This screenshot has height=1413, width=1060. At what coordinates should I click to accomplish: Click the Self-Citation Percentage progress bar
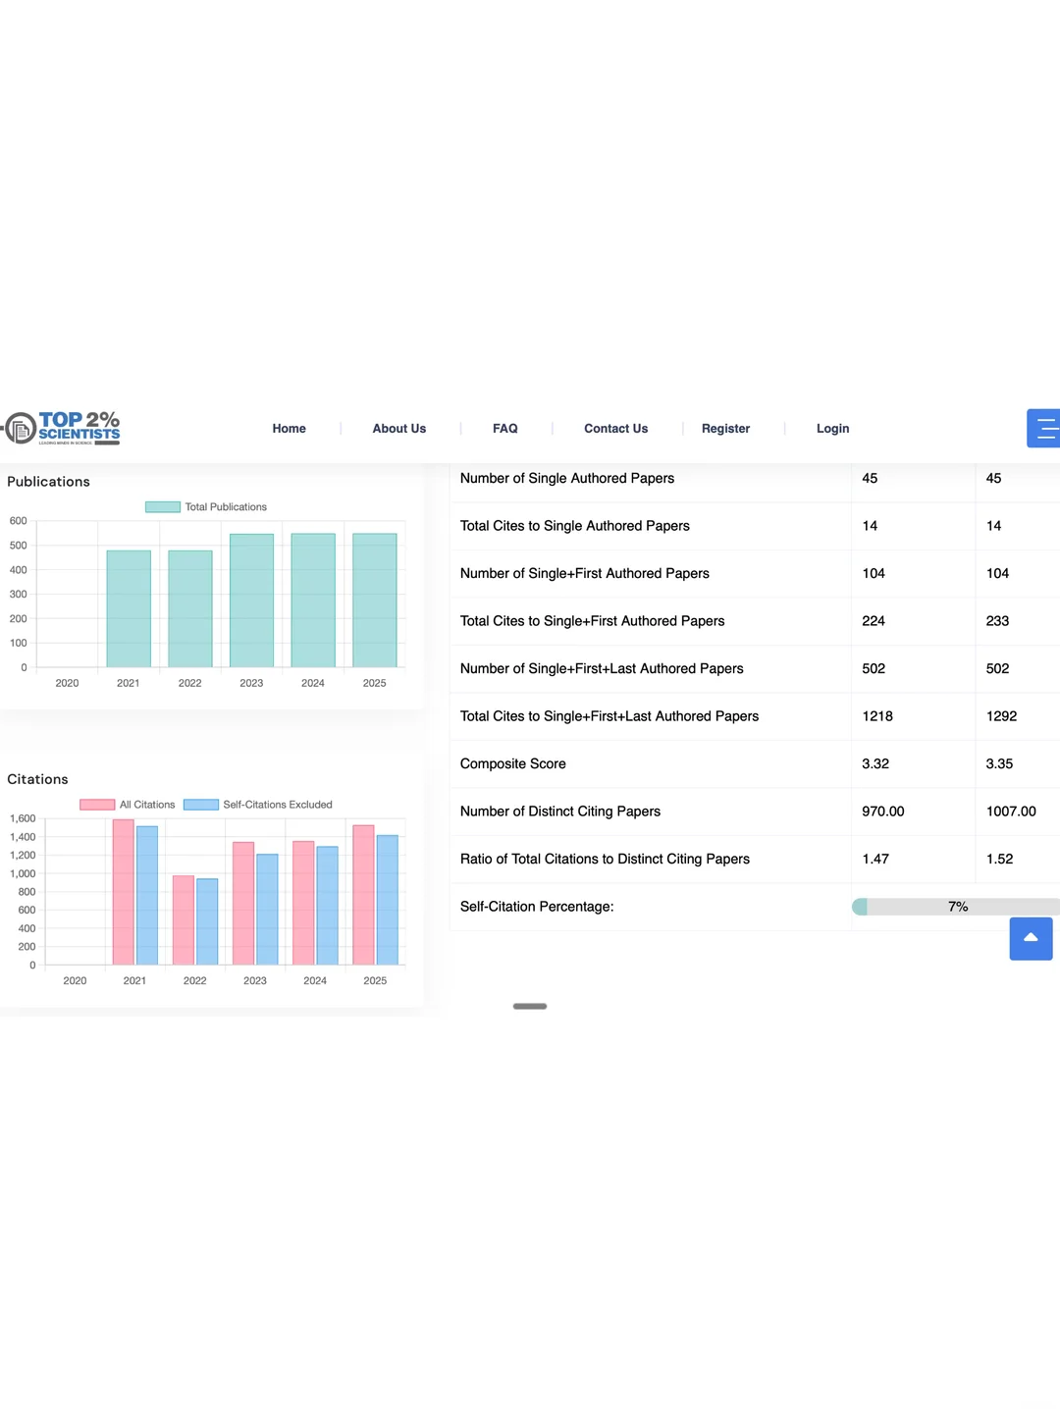pyautogui.click(x=956, y=907)
